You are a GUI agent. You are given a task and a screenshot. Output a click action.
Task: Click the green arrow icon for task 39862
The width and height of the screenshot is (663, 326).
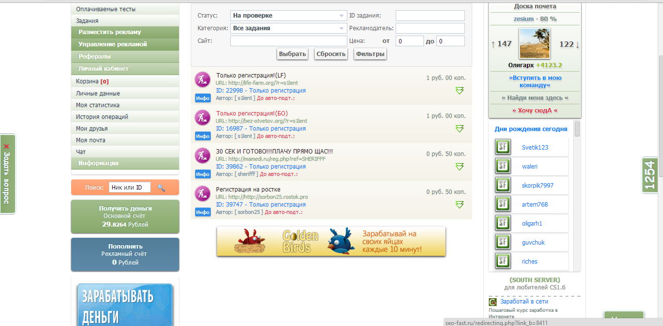[x=459, y=167]
